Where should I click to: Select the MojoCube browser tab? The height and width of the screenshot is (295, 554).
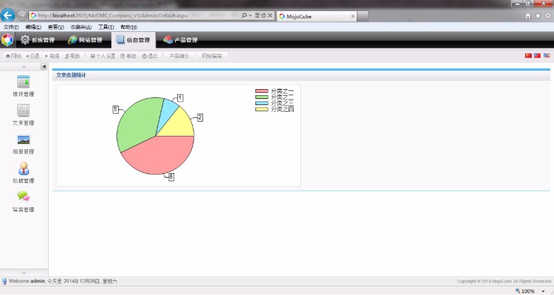316,16
